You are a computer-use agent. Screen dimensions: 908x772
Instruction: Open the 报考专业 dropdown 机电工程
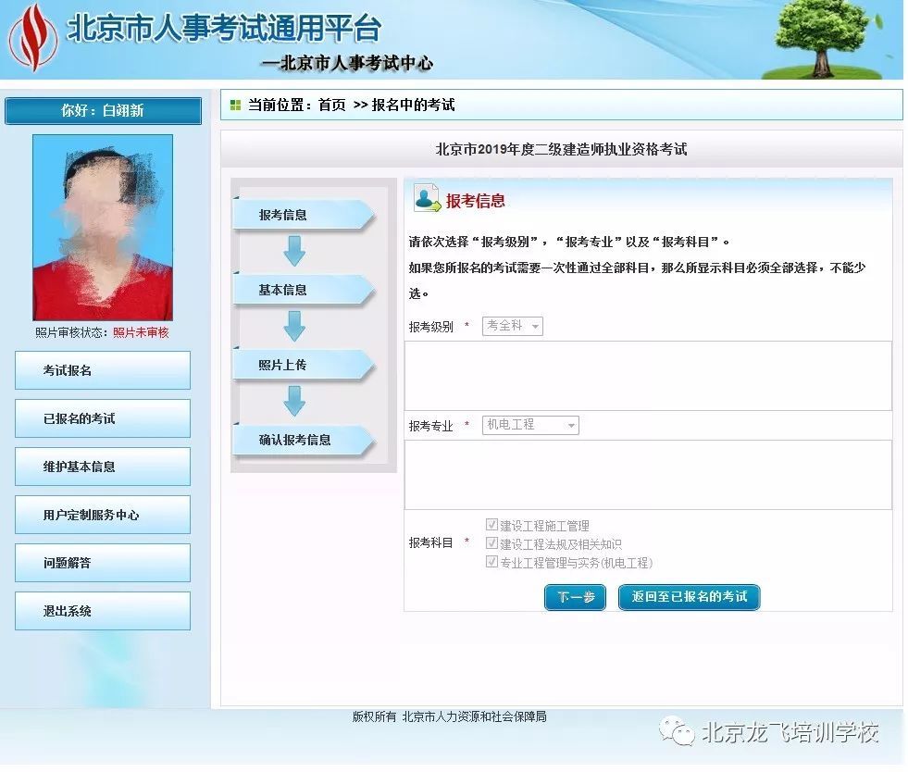coord(530,425)
